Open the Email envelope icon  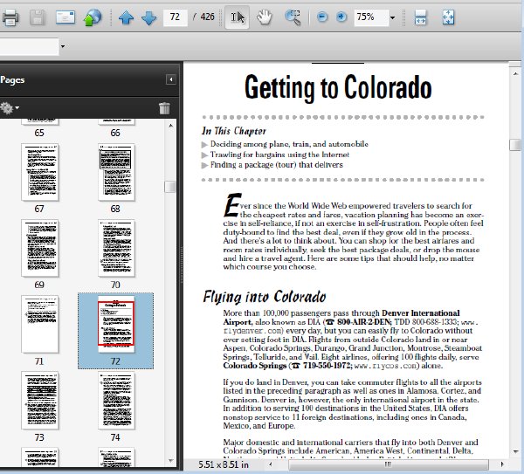(x=65, y=17)
